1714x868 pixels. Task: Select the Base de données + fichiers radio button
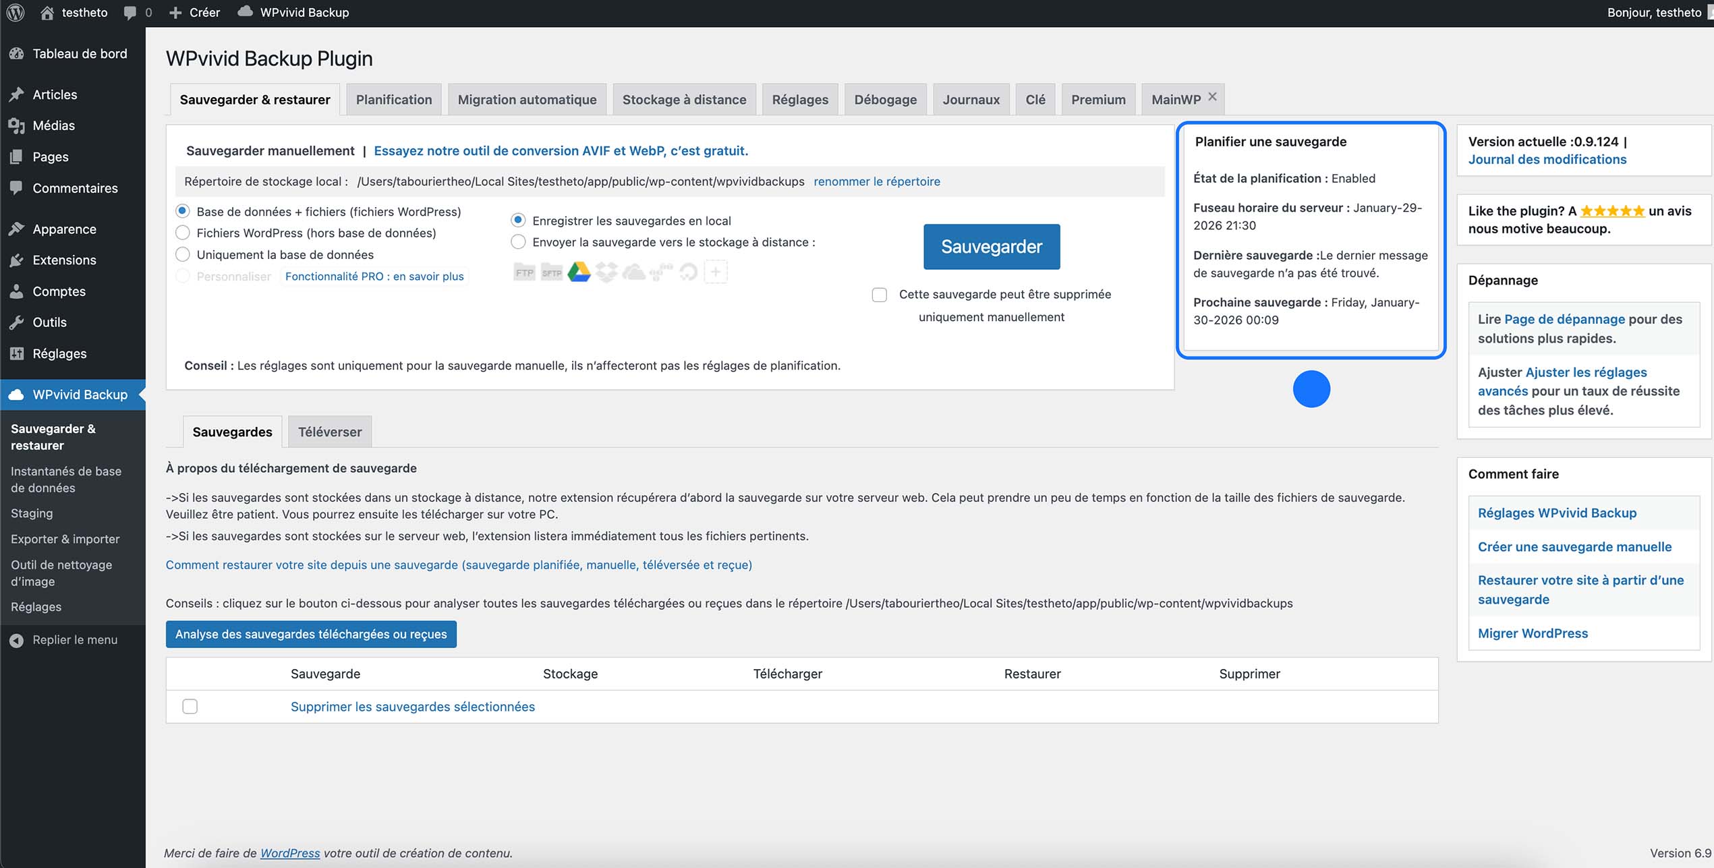coord(182,210)
